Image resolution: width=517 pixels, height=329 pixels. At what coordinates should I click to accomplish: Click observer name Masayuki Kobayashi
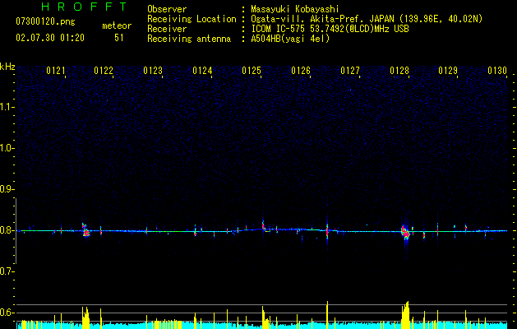[x=295, y=9]
